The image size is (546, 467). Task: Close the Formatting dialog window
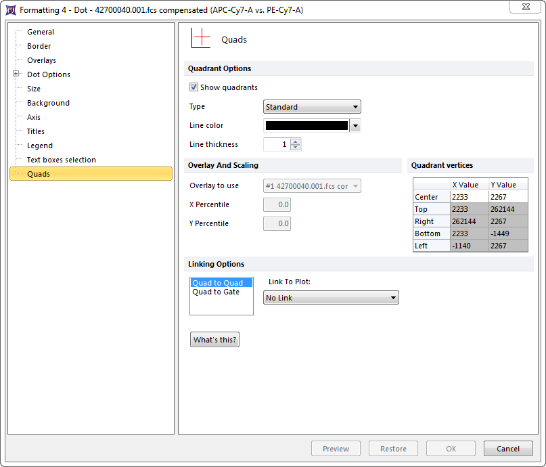[x=525, y=7]
